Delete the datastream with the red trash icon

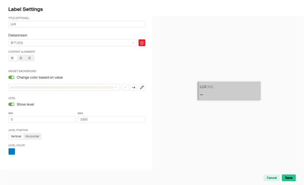(142, 43)
